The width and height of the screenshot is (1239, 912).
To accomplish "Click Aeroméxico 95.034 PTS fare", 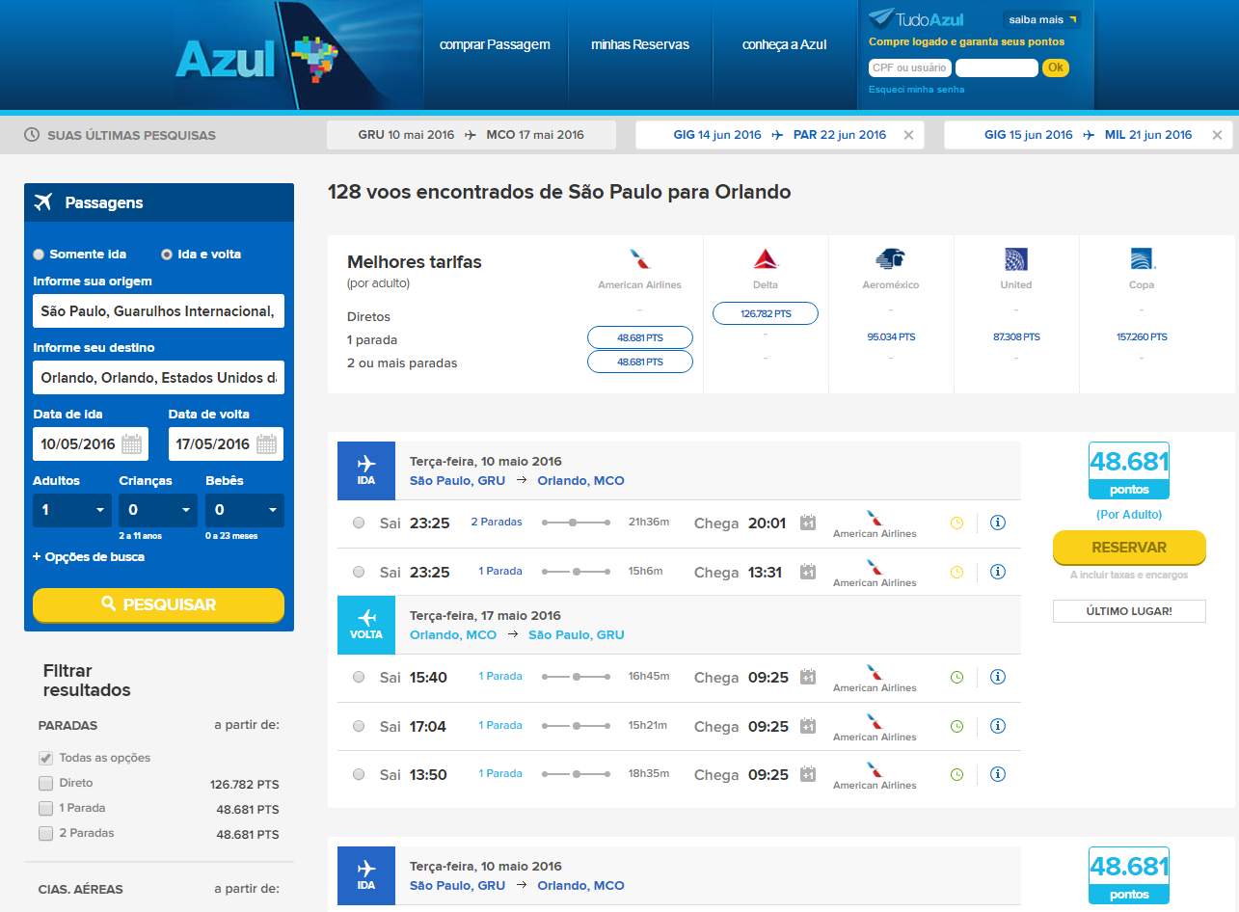I will [890, 337].
